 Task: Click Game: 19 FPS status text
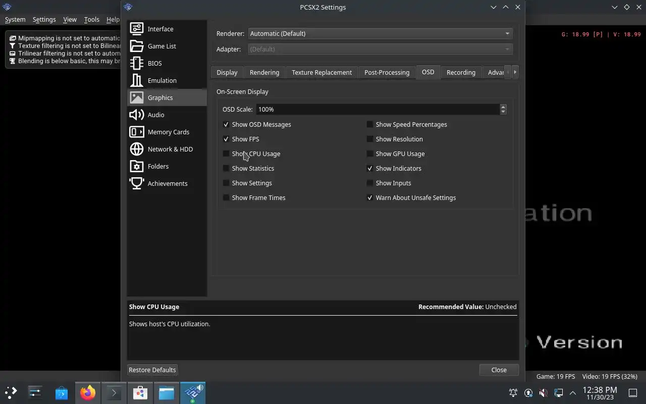(556, 376)
